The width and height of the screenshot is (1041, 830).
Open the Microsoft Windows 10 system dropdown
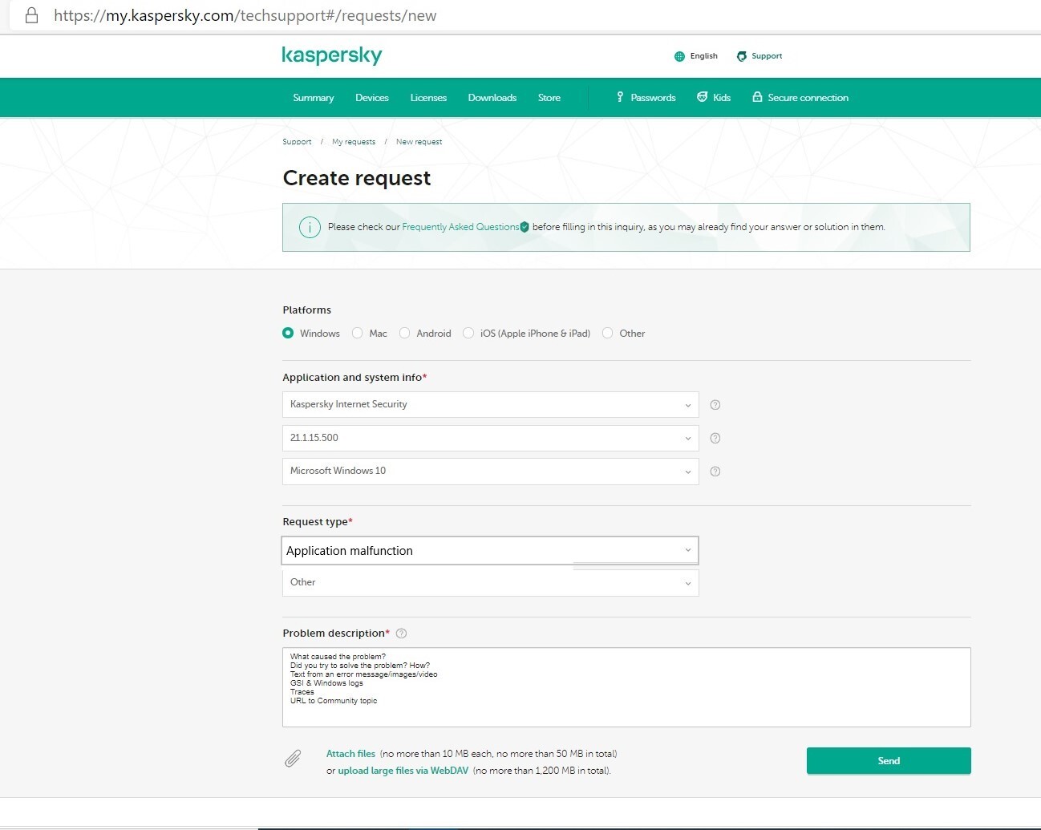click(x=491, y=472)
